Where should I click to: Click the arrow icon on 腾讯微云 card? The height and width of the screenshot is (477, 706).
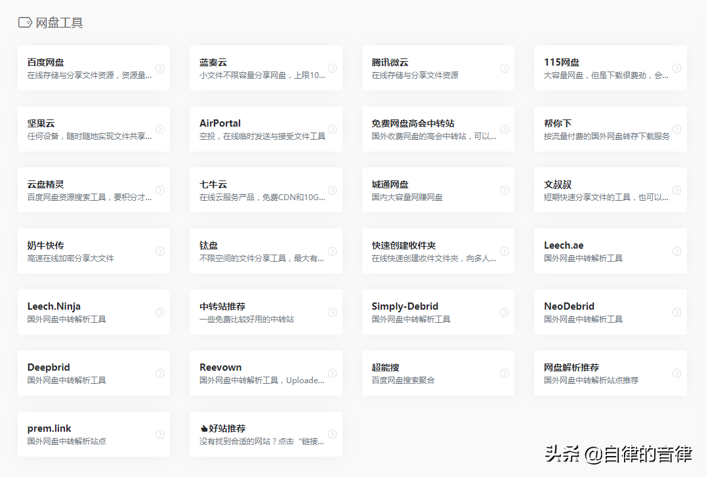(505, 68)
